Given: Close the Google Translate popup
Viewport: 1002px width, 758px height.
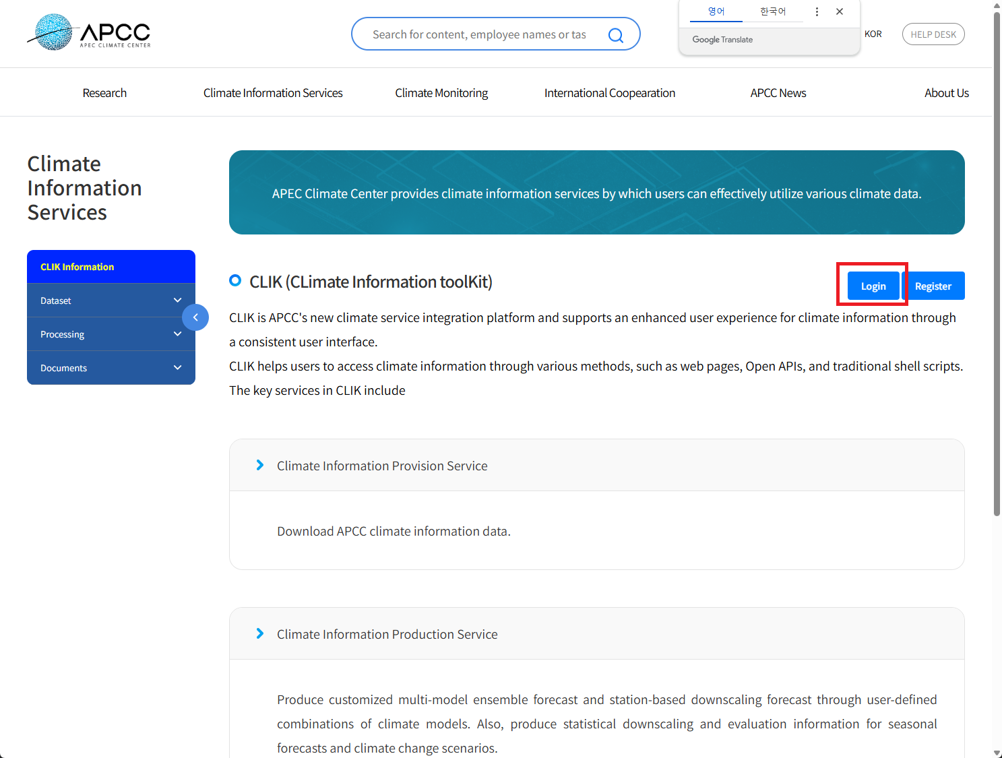Looking at the screenshot, I should coord(840,11).
